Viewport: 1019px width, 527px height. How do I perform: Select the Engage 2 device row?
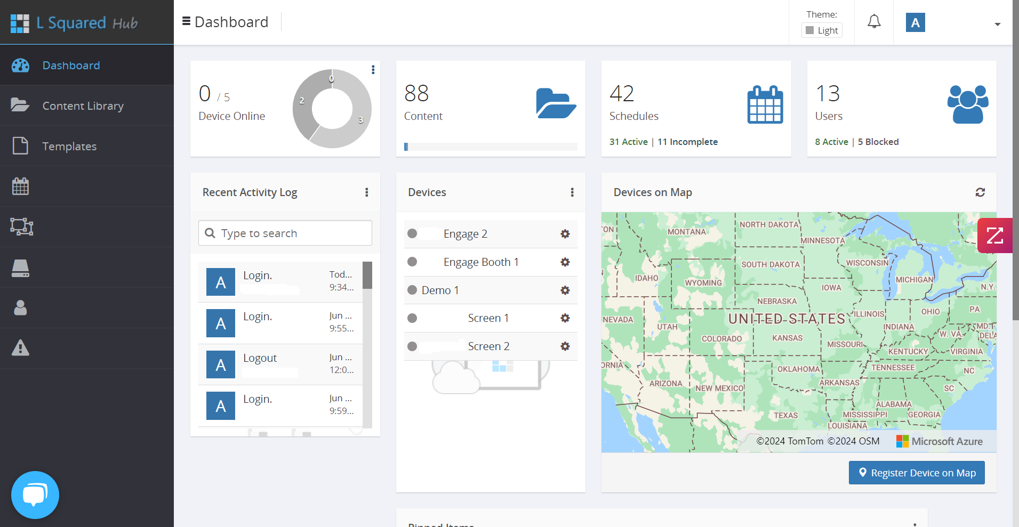[491, 234]
